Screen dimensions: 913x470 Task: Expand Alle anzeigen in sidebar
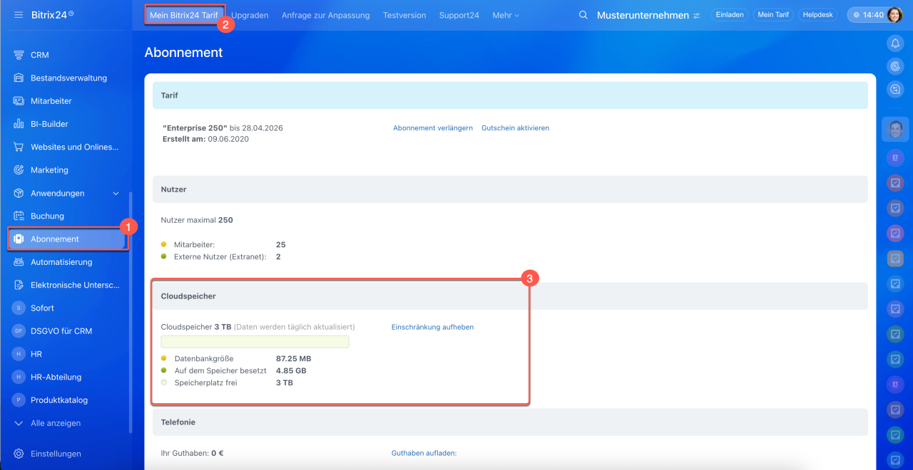coord(55,423)
